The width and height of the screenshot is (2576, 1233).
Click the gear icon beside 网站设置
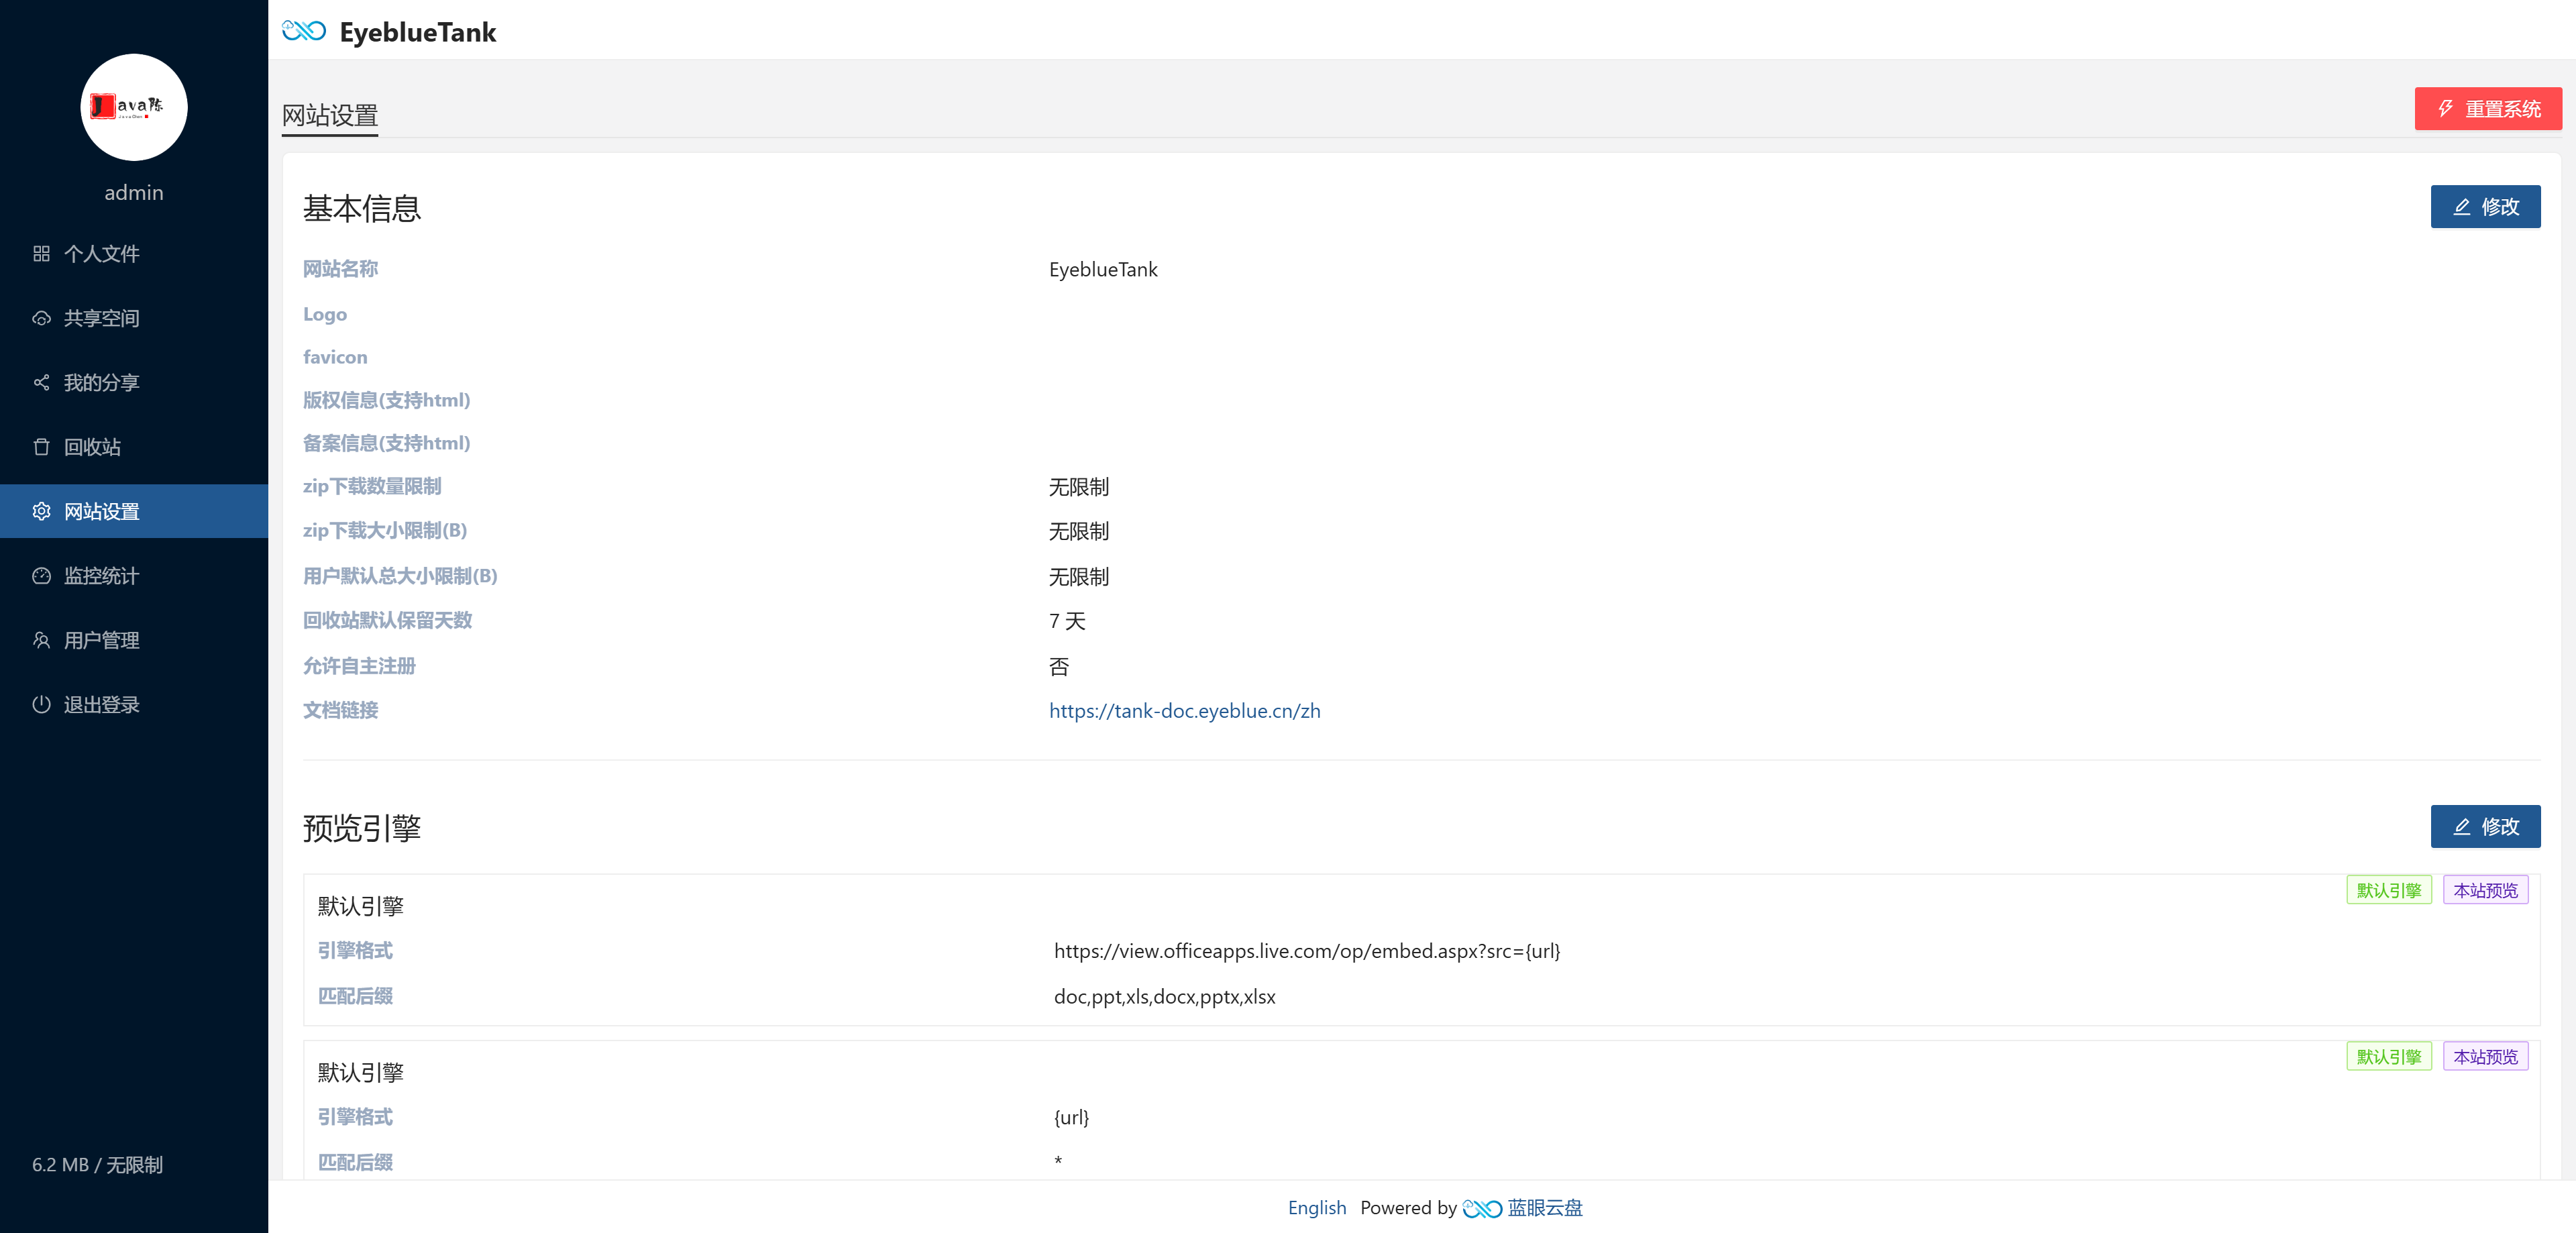click(x=41, y=512)
